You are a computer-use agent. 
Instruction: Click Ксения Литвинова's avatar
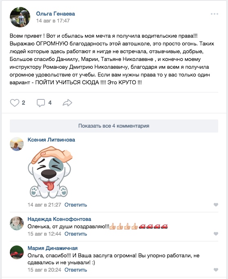[17, 144]
